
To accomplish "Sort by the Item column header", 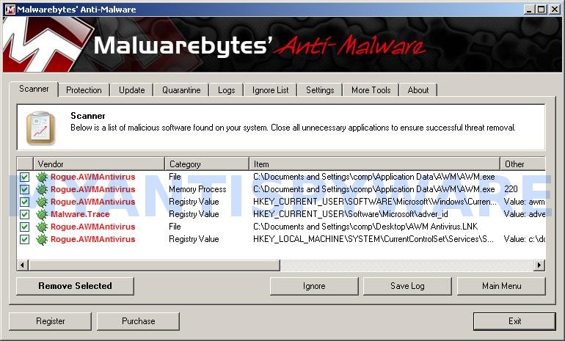I will pos(374,164).
